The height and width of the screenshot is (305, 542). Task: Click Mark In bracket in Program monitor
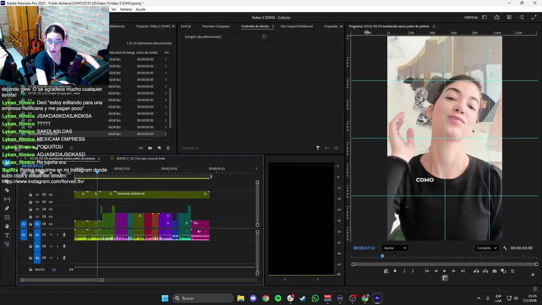click(x=404, y=271)
